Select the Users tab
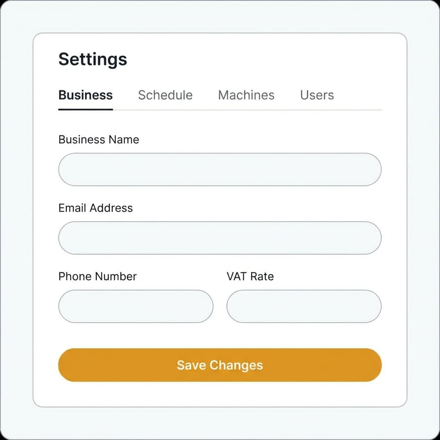 [x=317, y=95]
